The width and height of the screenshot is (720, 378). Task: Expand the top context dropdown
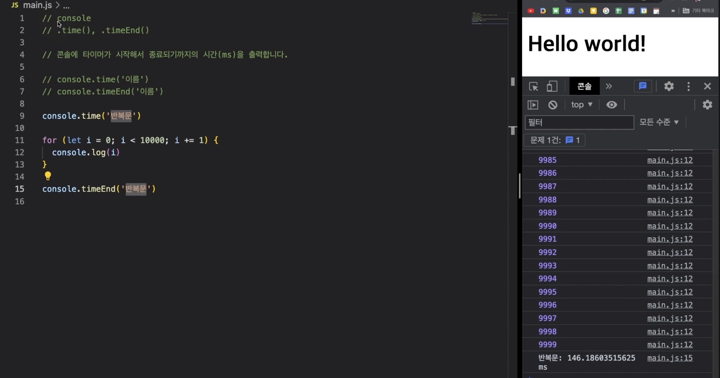582,105
